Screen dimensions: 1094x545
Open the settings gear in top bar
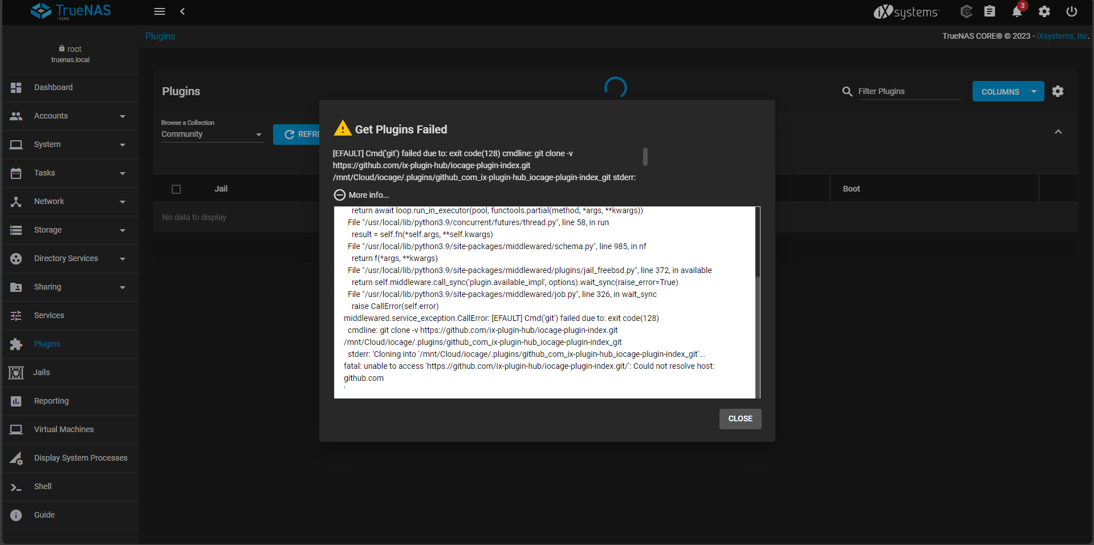coord(1044,11)
